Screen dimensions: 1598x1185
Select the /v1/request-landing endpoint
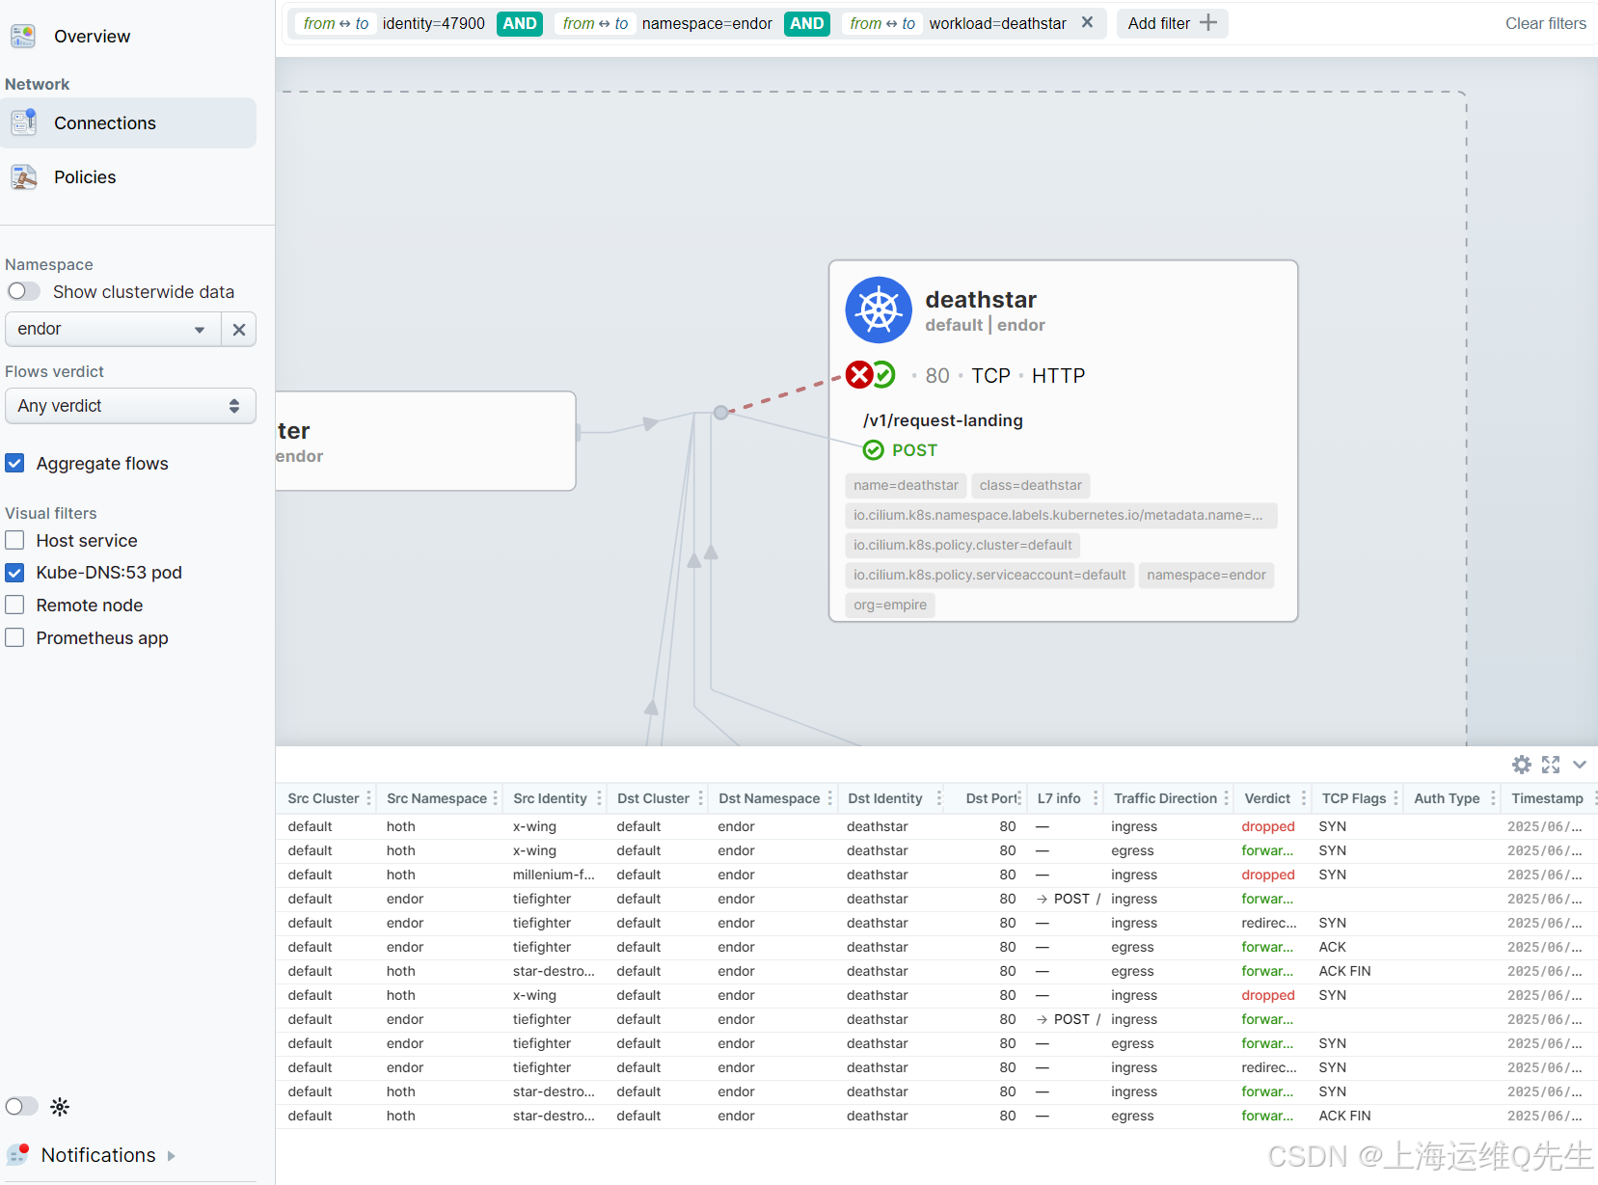(x=943, y=420)
